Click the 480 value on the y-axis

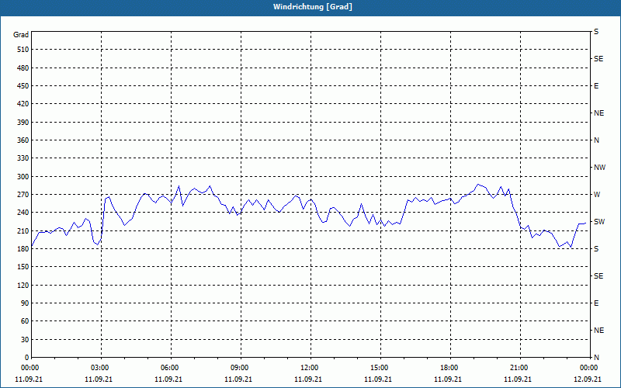pos(23,68)
